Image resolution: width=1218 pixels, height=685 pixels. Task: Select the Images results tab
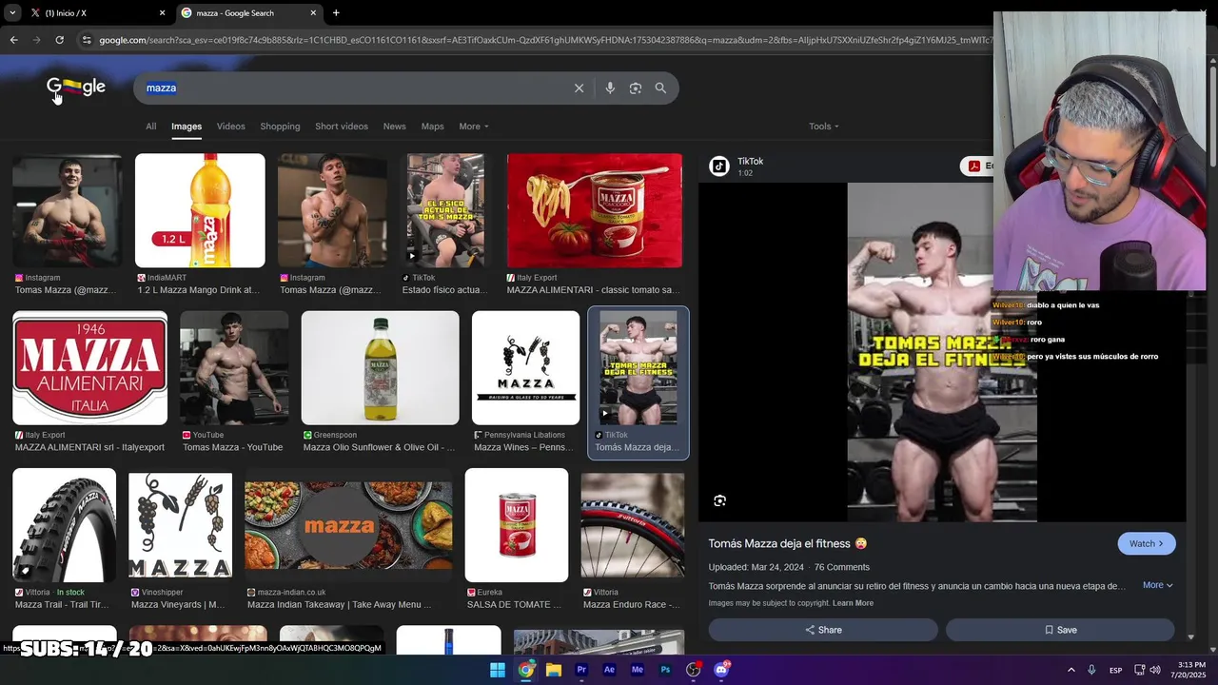(x=187, y=126)
